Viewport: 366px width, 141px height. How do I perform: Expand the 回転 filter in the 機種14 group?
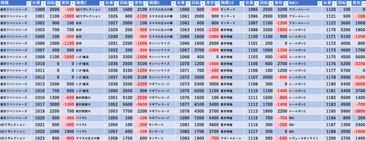point(348,3)
